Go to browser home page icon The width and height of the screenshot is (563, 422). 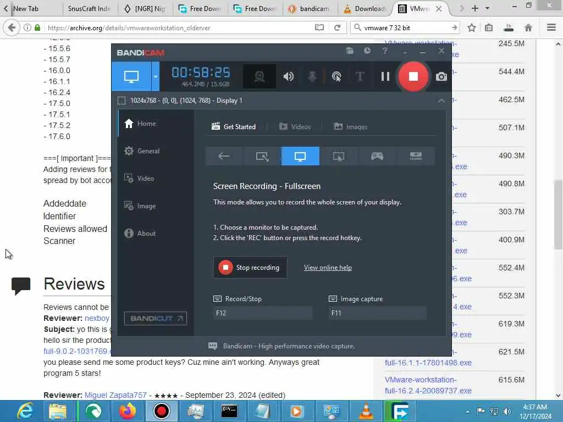pos(528,27)
